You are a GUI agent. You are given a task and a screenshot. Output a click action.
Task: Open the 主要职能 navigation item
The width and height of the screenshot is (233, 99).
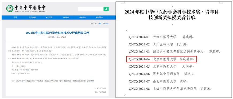pos(66,18)
